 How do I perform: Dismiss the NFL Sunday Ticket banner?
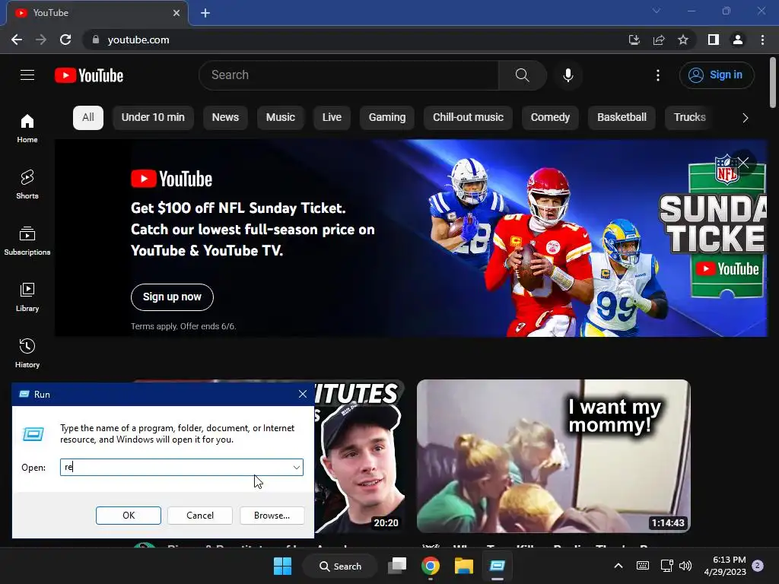(x=743, y=163)
